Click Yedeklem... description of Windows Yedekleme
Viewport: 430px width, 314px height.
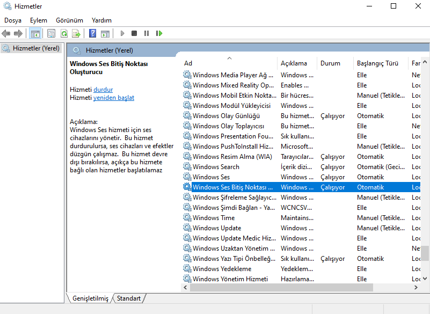click(x=297, y=269)
